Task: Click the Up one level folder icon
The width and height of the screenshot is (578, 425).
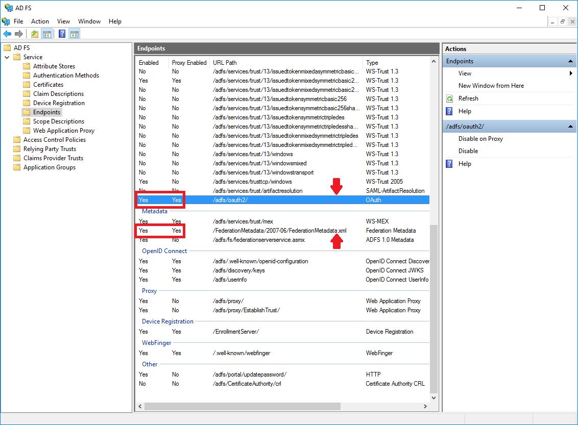Action: coord(34,34)
